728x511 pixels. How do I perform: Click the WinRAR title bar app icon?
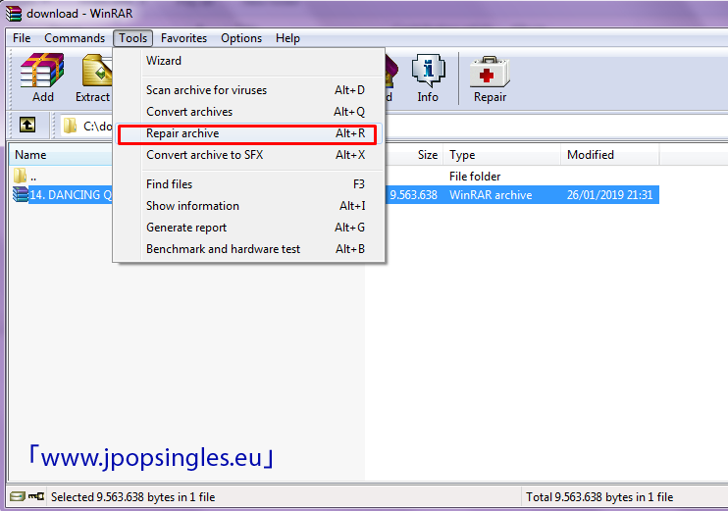(x=13, y=13)
